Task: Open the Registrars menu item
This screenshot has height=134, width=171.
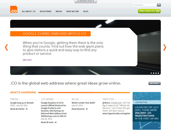Action: [46, 11]
